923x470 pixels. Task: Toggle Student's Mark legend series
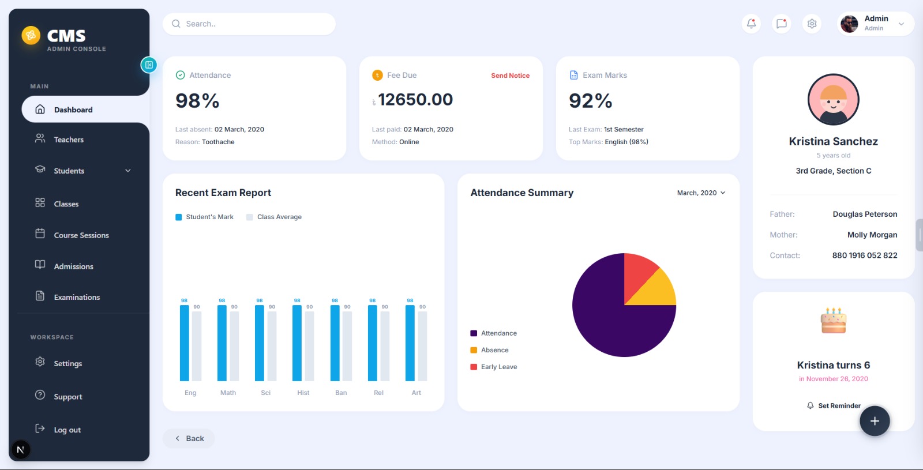coord(205,217)
